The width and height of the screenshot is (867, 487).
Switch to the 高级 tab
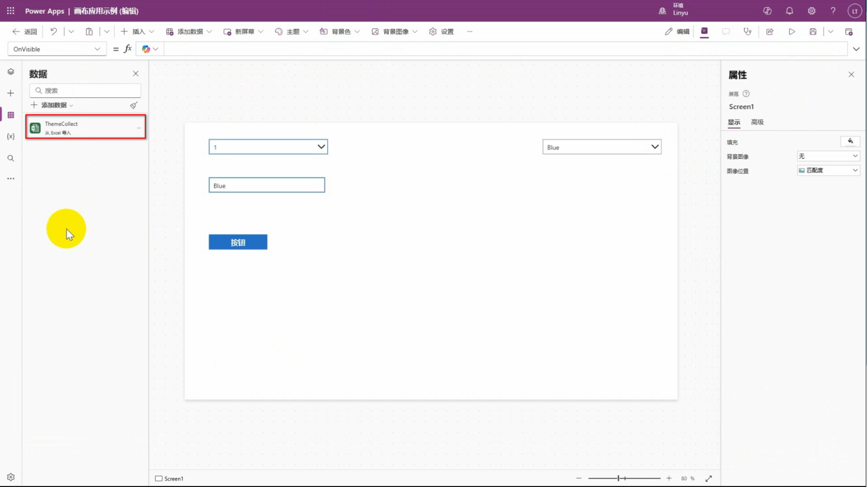click(757, 122)
